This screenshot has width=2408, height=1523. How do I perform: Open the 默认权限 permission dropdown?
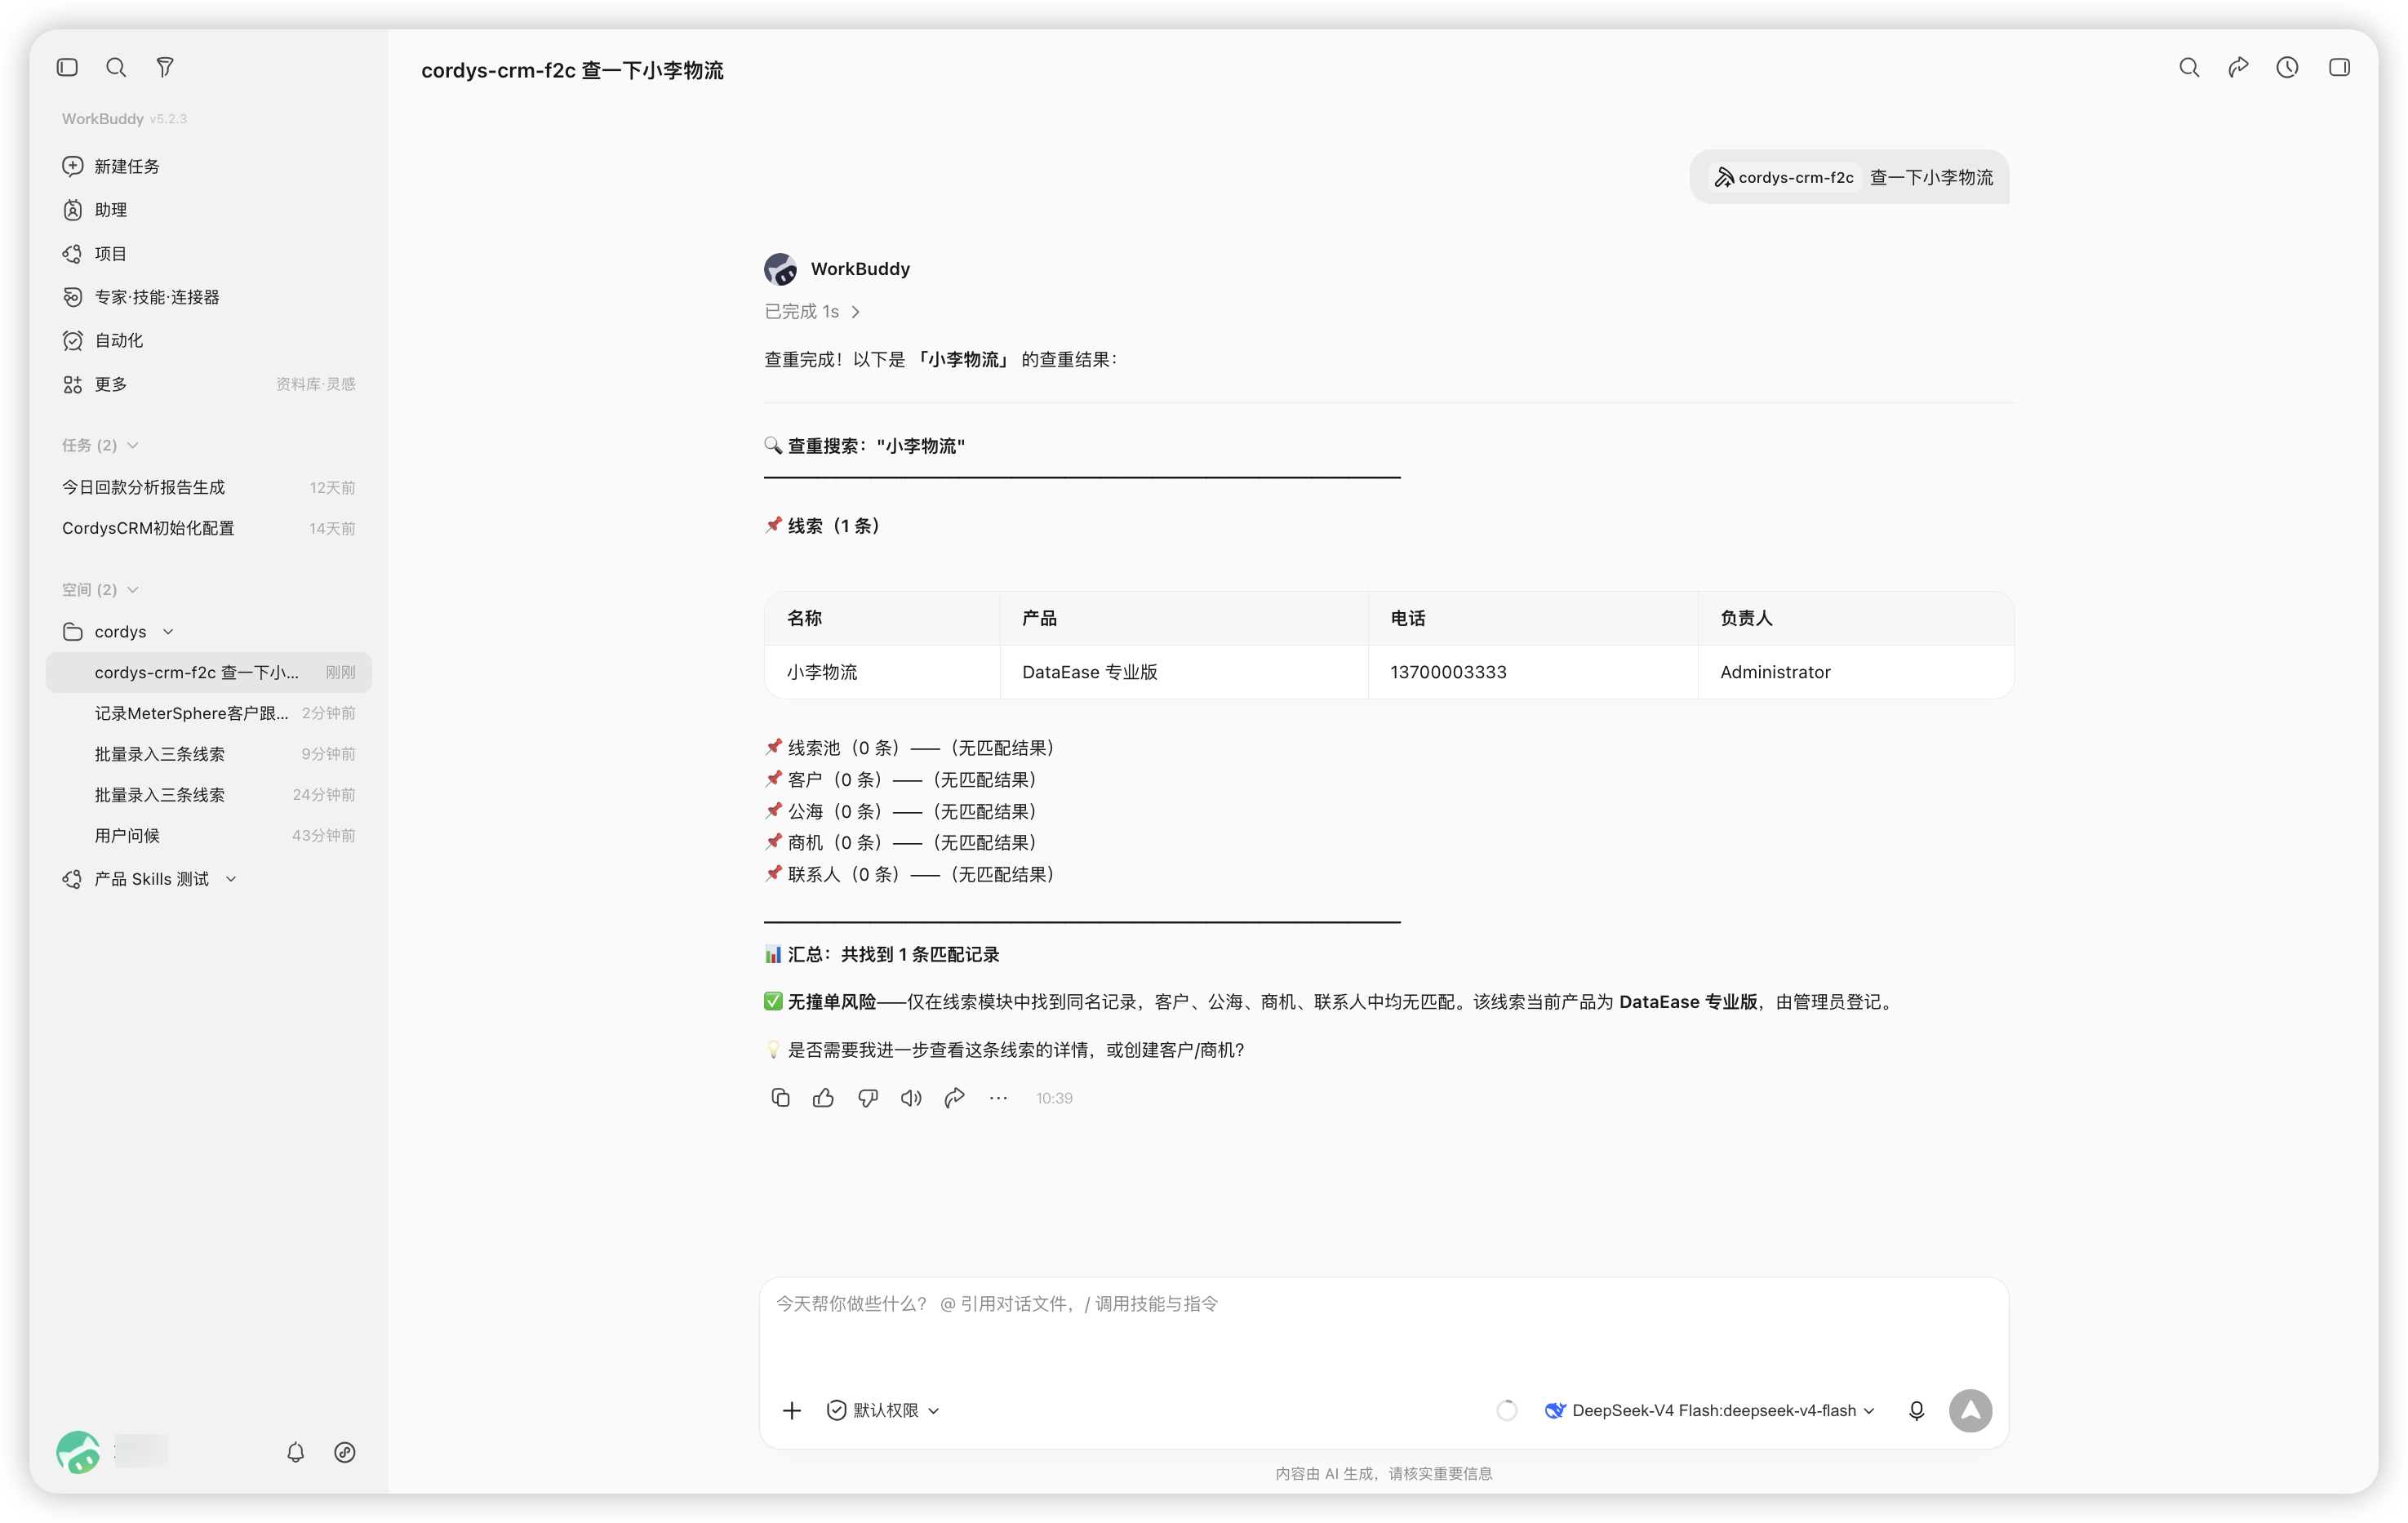883,1410
